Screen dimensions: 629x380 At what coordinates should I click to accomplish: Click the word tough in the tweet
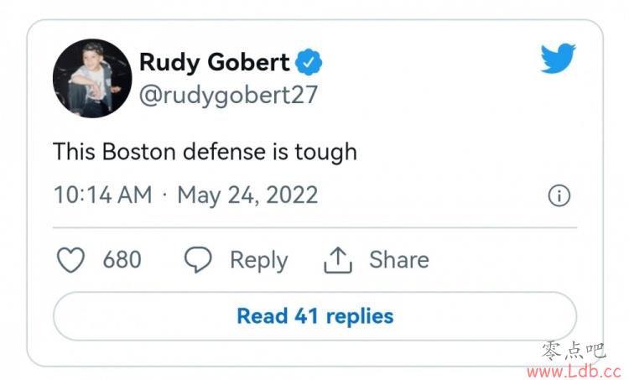[325, 153]
